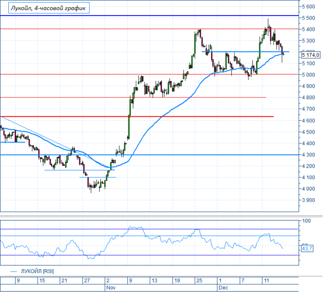Image resolution: width=323 pixels, height=292 pixels.
Task: Click the chart title 'Лукойл, 4-часовой график'
Action: click(x=49, y=8)
